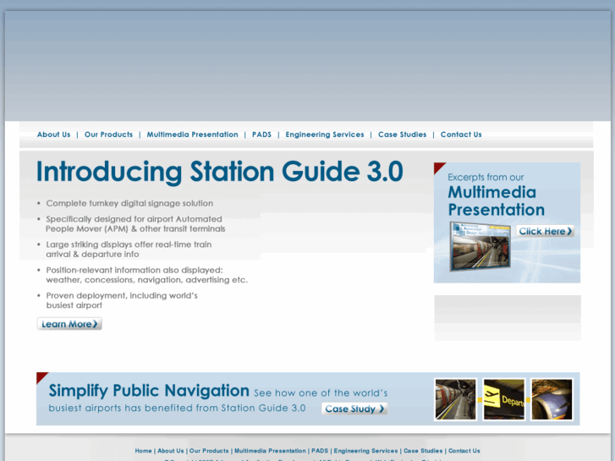The image size is (615, 461).
Task: Follow the footer Home link
Action: (x=143, y=451)
